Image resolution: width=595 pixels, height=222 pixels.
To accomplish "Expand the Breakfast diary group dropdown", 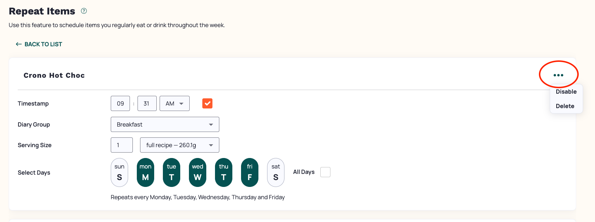I will 165,124.
